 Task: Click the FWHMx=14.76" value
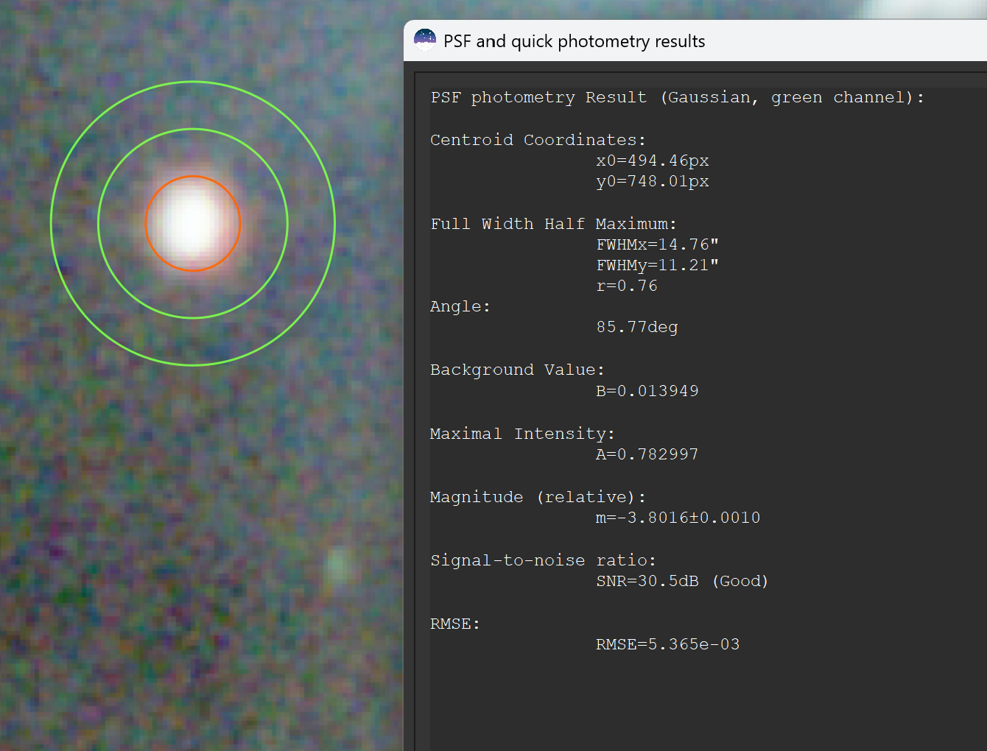pos(657,244)
